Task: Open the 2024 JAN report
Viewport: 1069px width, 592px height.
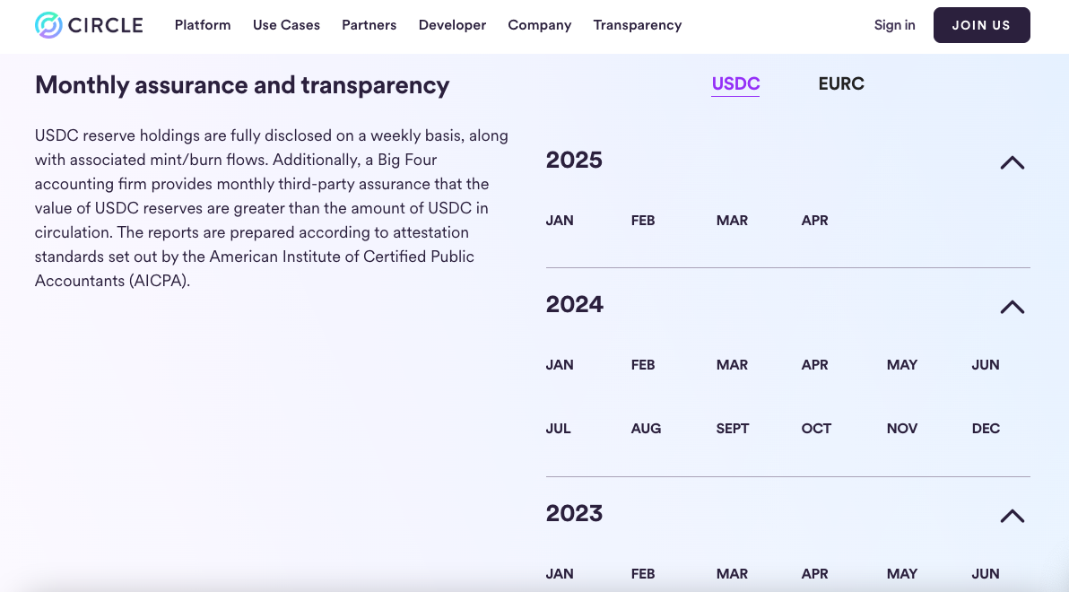Action: 560,365
